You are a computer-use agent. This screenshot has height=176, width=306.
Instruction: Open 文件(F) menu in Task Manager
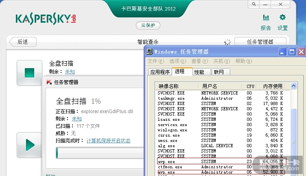156,61
